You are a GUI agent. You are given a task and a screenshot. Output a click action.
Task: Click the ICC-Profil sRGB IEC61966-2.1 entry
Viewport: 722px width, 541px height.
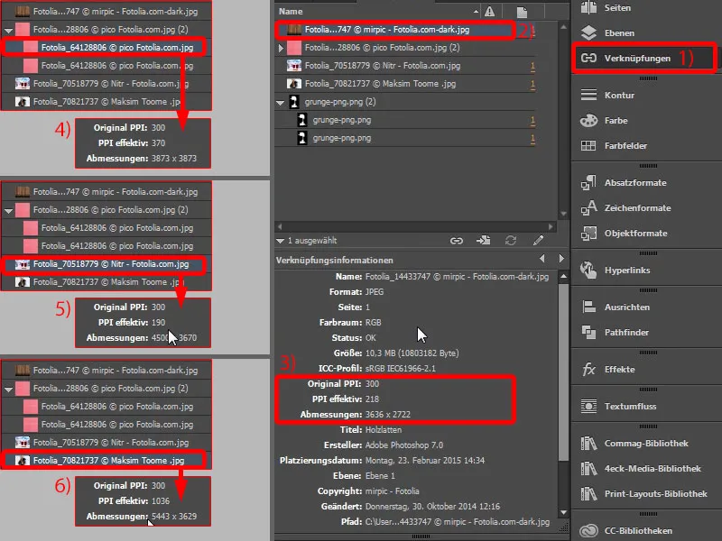point(376,369)
